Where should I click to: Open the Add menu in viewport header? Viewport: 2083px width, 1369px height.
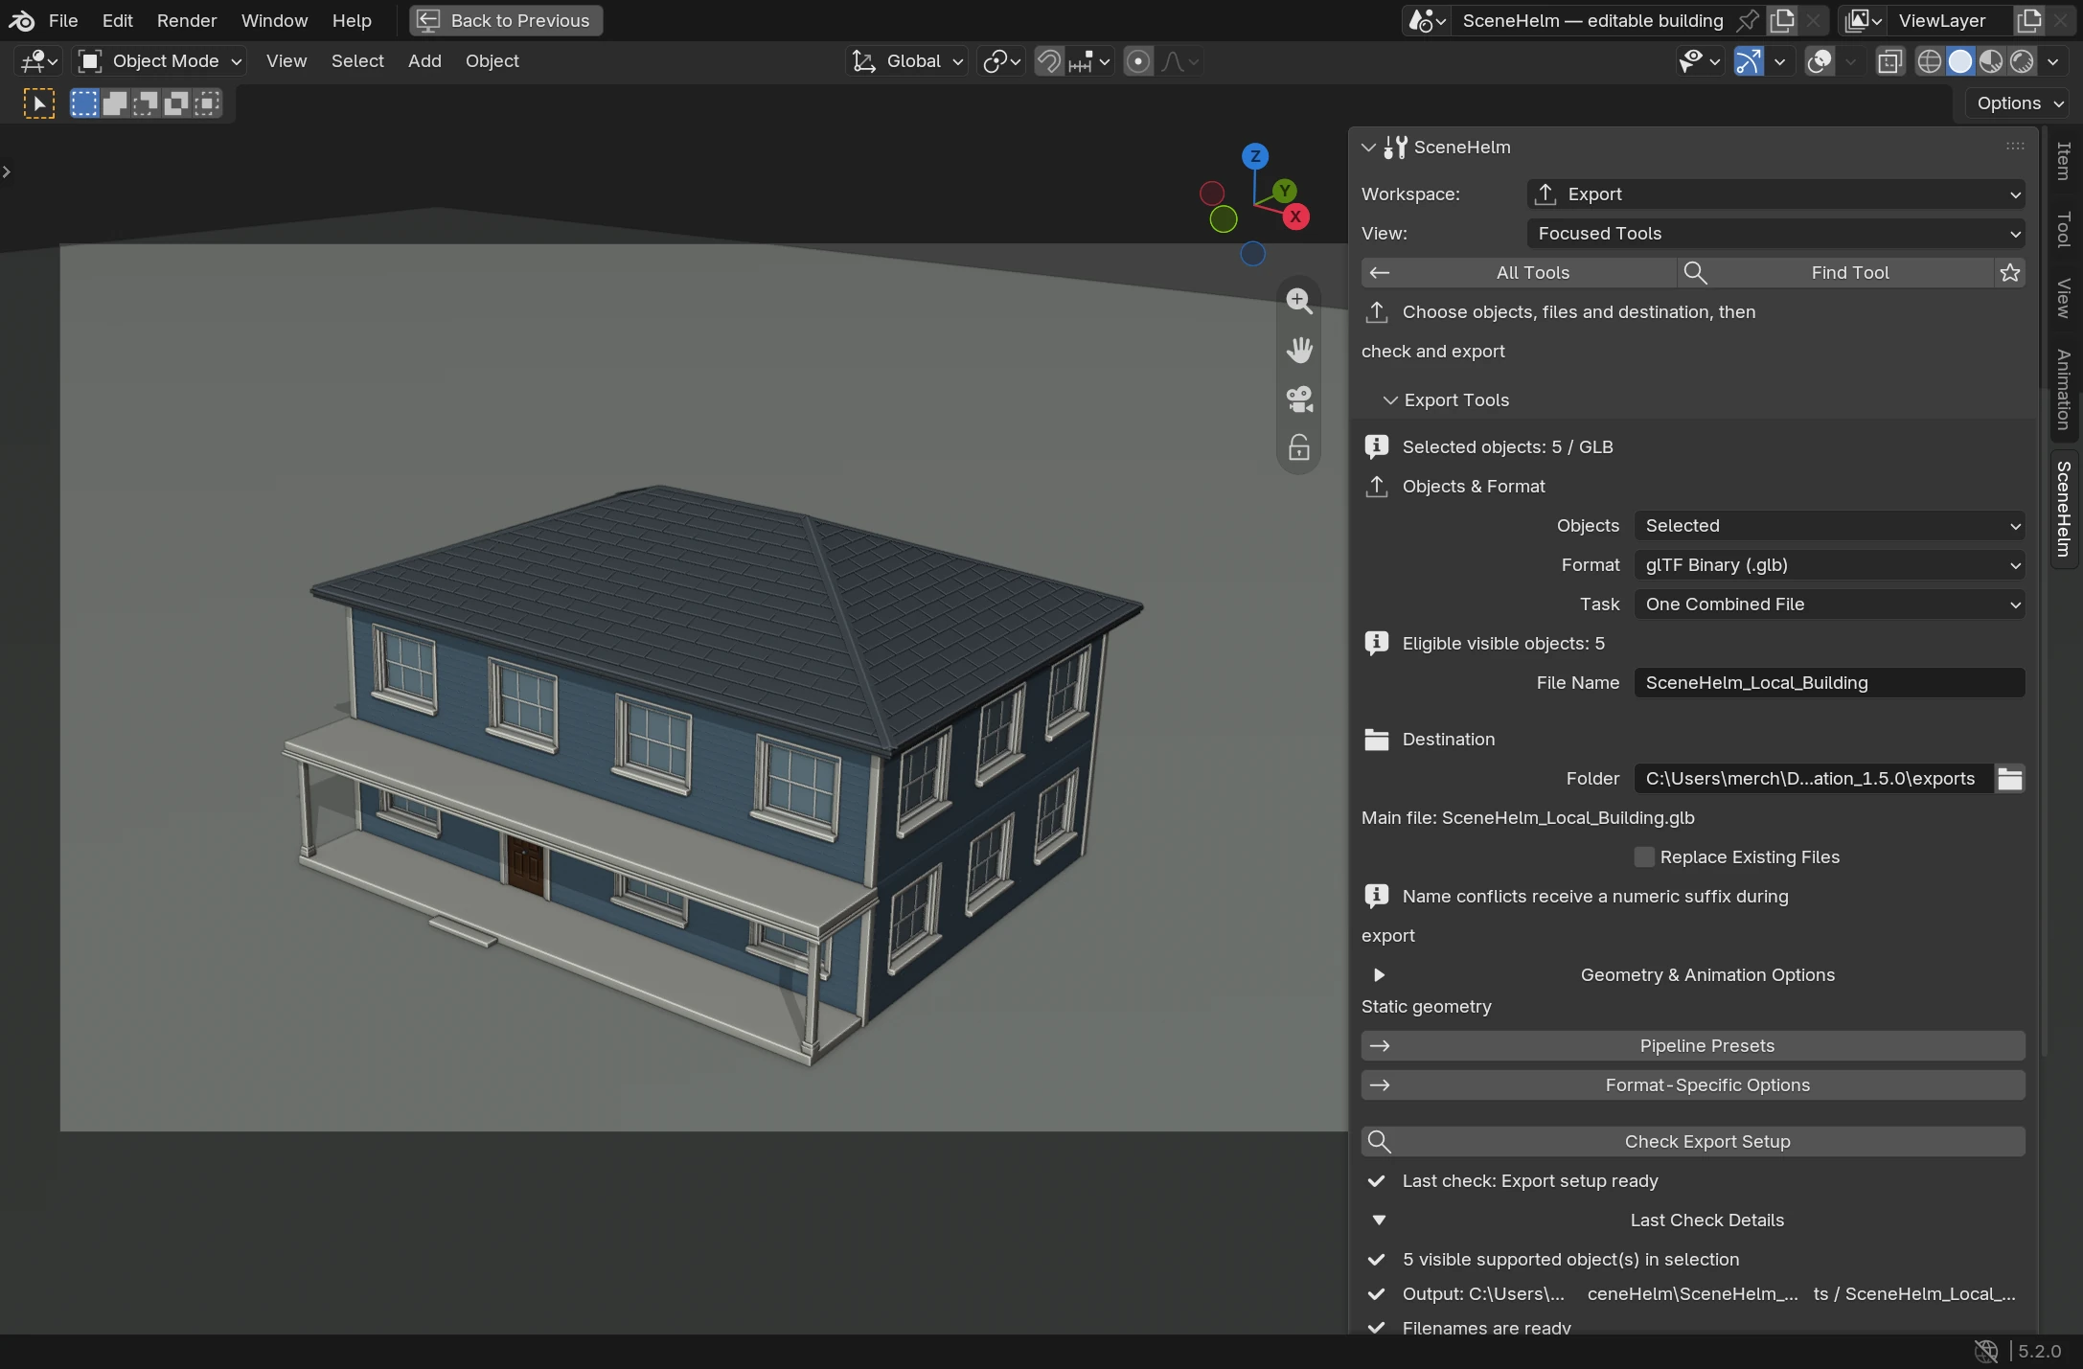pos(424,61)
